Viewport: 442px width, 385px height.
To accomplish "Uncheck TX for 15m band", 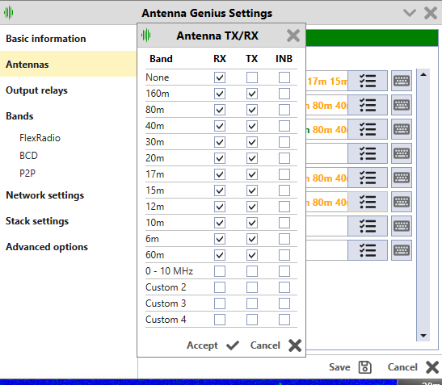I will 252,190.
